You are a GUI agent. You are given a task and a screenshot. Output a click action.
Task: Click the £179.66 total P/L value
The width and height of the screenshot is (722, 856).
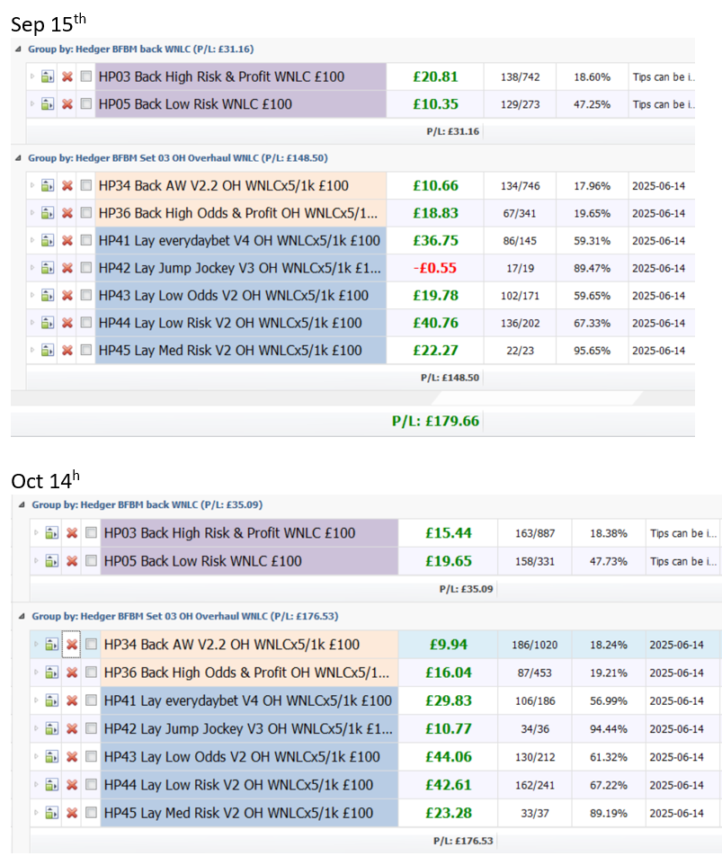click(x=435, y=420)
